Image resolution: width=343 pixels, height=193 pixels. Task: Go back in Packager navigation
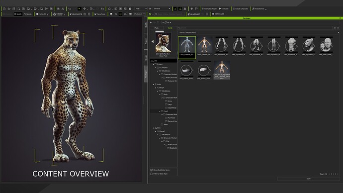click(151, 22)
